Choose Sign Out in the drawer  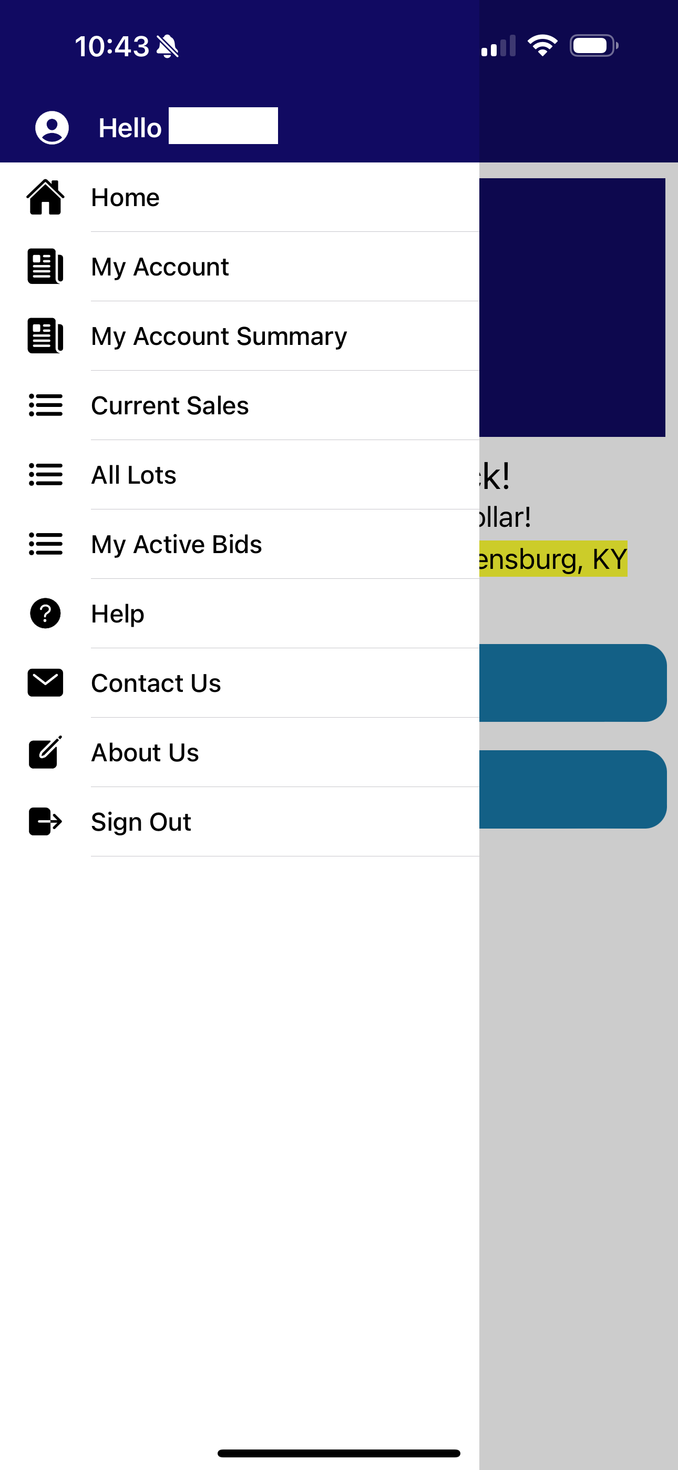(x=240, y=822)
